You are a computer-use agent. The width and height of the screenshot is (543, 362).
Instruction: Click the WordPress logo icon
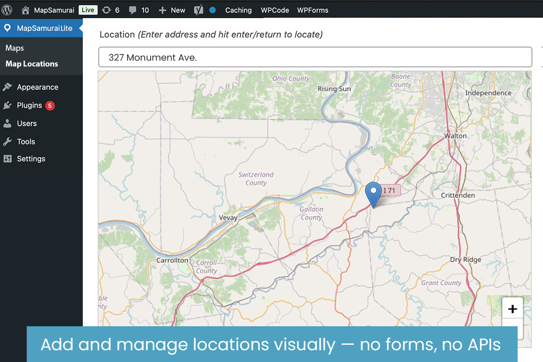point(7,10)
